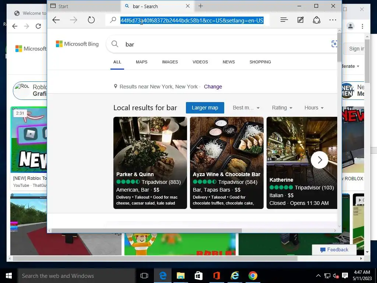This screenshot has height=283, width=377.
Task: Click the muted volume icon in tray
Action: (x=336, y=276)
